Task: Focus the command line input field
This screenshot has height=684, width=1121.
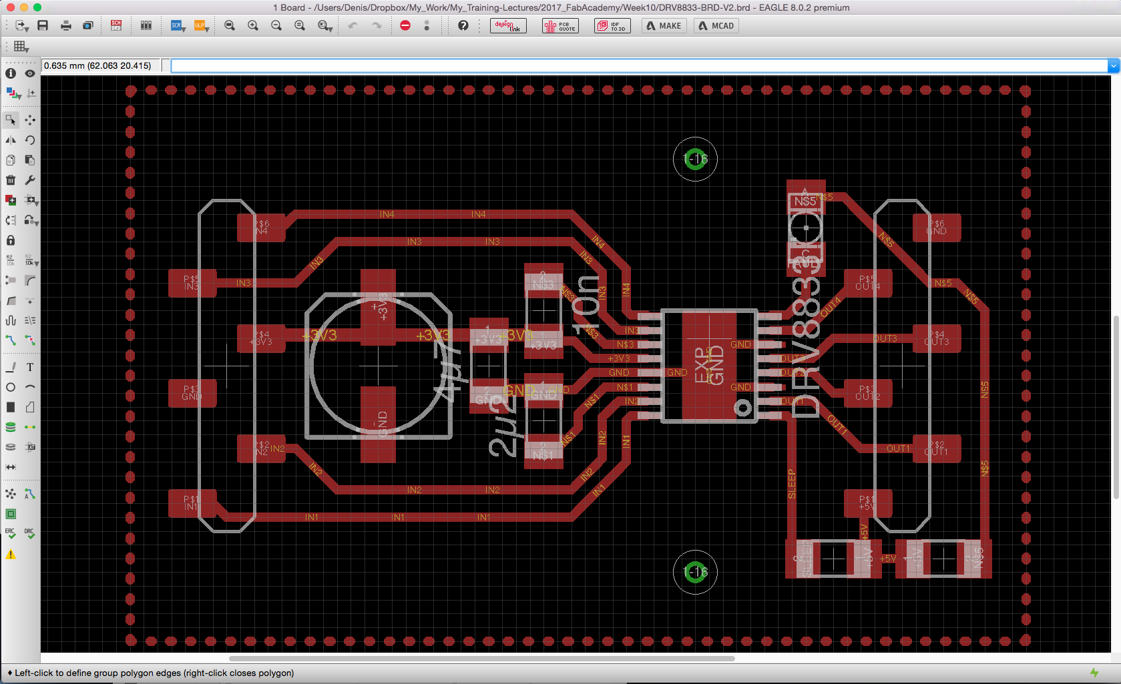Action: point(639,65)
